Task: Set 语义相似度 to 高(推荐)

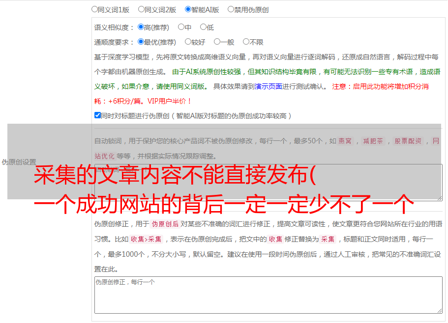Action: pyautogui.click(x=141, y=27)
